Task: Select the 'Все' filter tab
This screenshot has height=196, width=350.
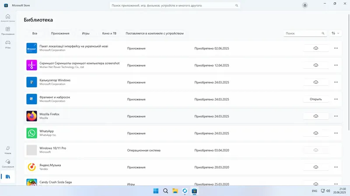Action: tap(35, 34)
